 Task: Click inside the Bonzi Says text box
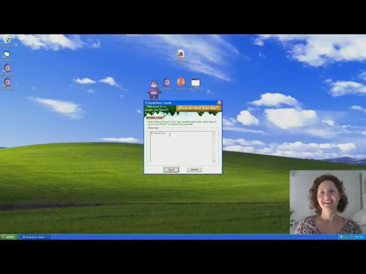pos(181,147)
